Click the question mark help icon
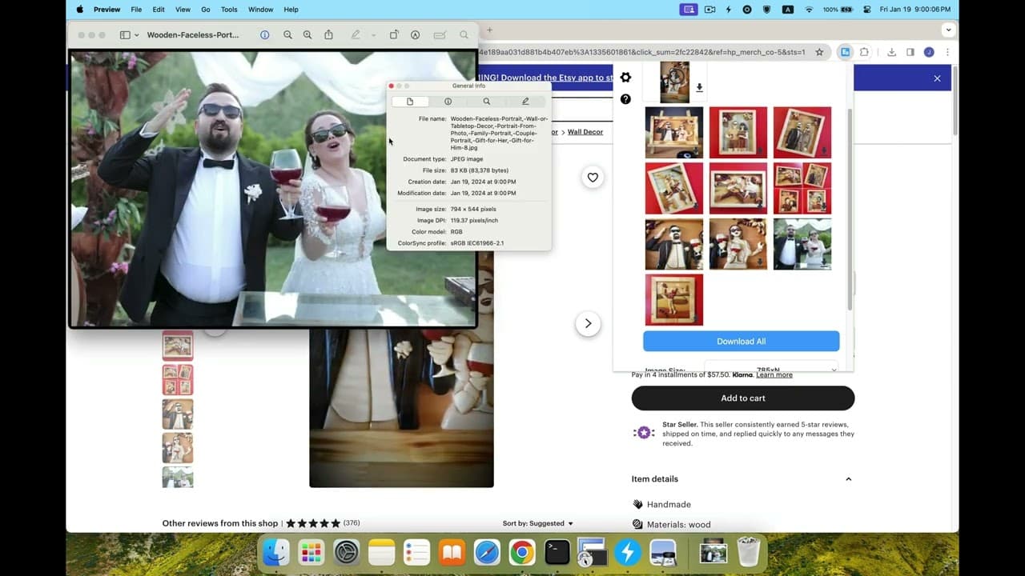This screenshot has width=1025, height=576. [625, 99]
